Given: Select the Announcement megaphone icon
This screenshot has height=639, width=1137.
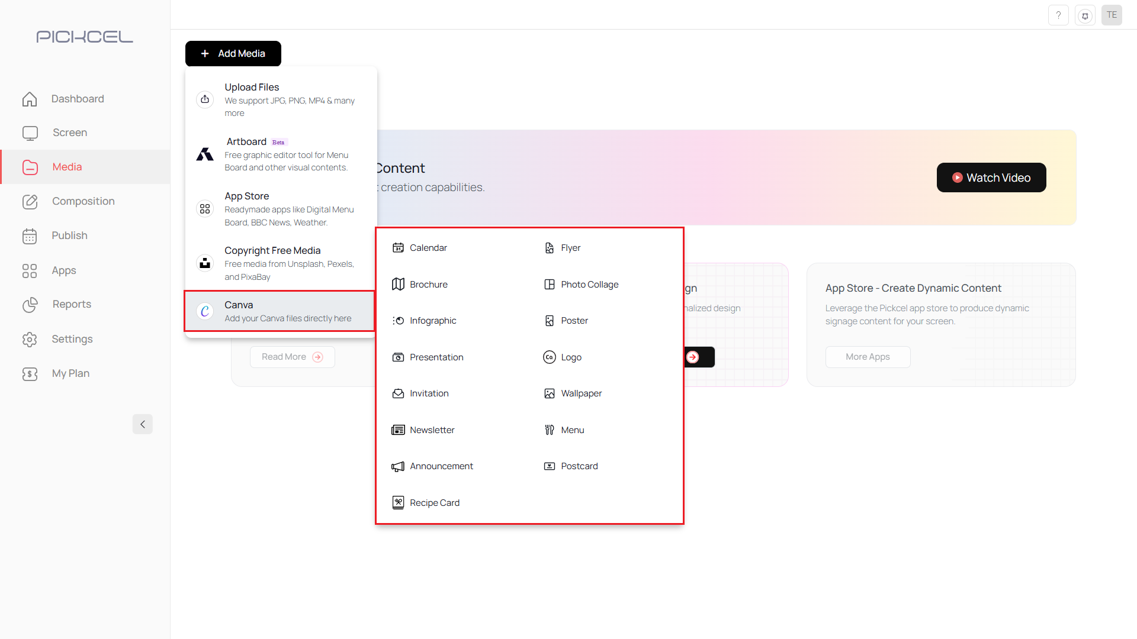Looking at the screenshot, I should (397, 466).
